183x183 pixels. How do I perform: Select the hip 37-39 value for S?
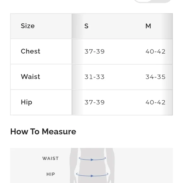(x=94, y=102)
